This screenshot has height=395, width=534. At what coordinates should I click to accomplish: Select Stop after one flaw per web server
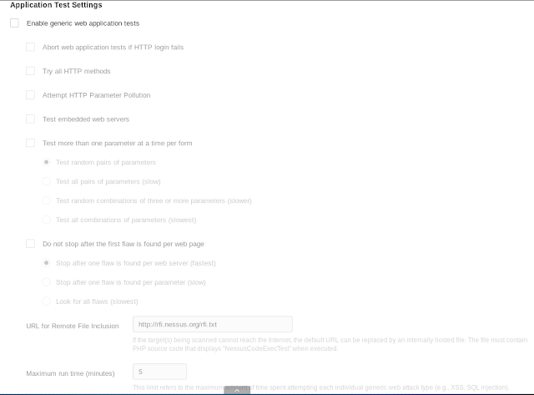tap(47, 263)
